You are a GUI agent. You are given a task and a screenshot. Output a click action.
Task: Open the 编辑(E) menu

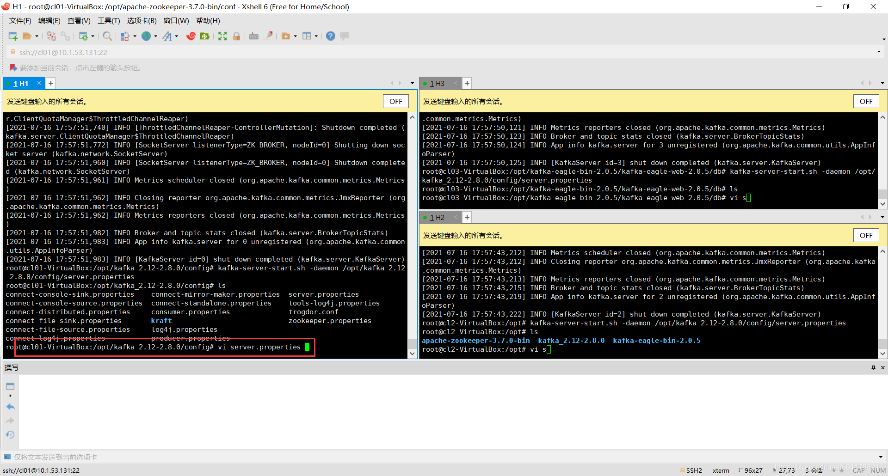[49, 21]
